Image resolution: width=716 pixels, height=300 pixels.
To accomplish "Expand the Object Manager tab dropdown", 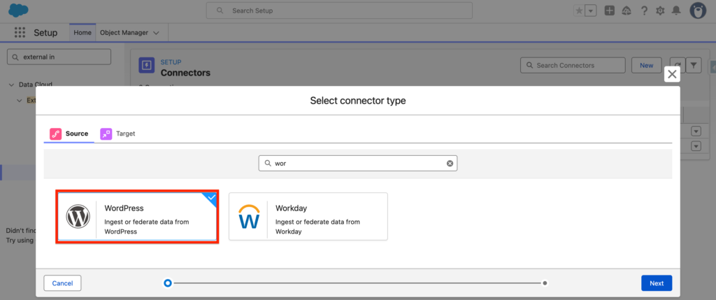I will click(156, 33).
